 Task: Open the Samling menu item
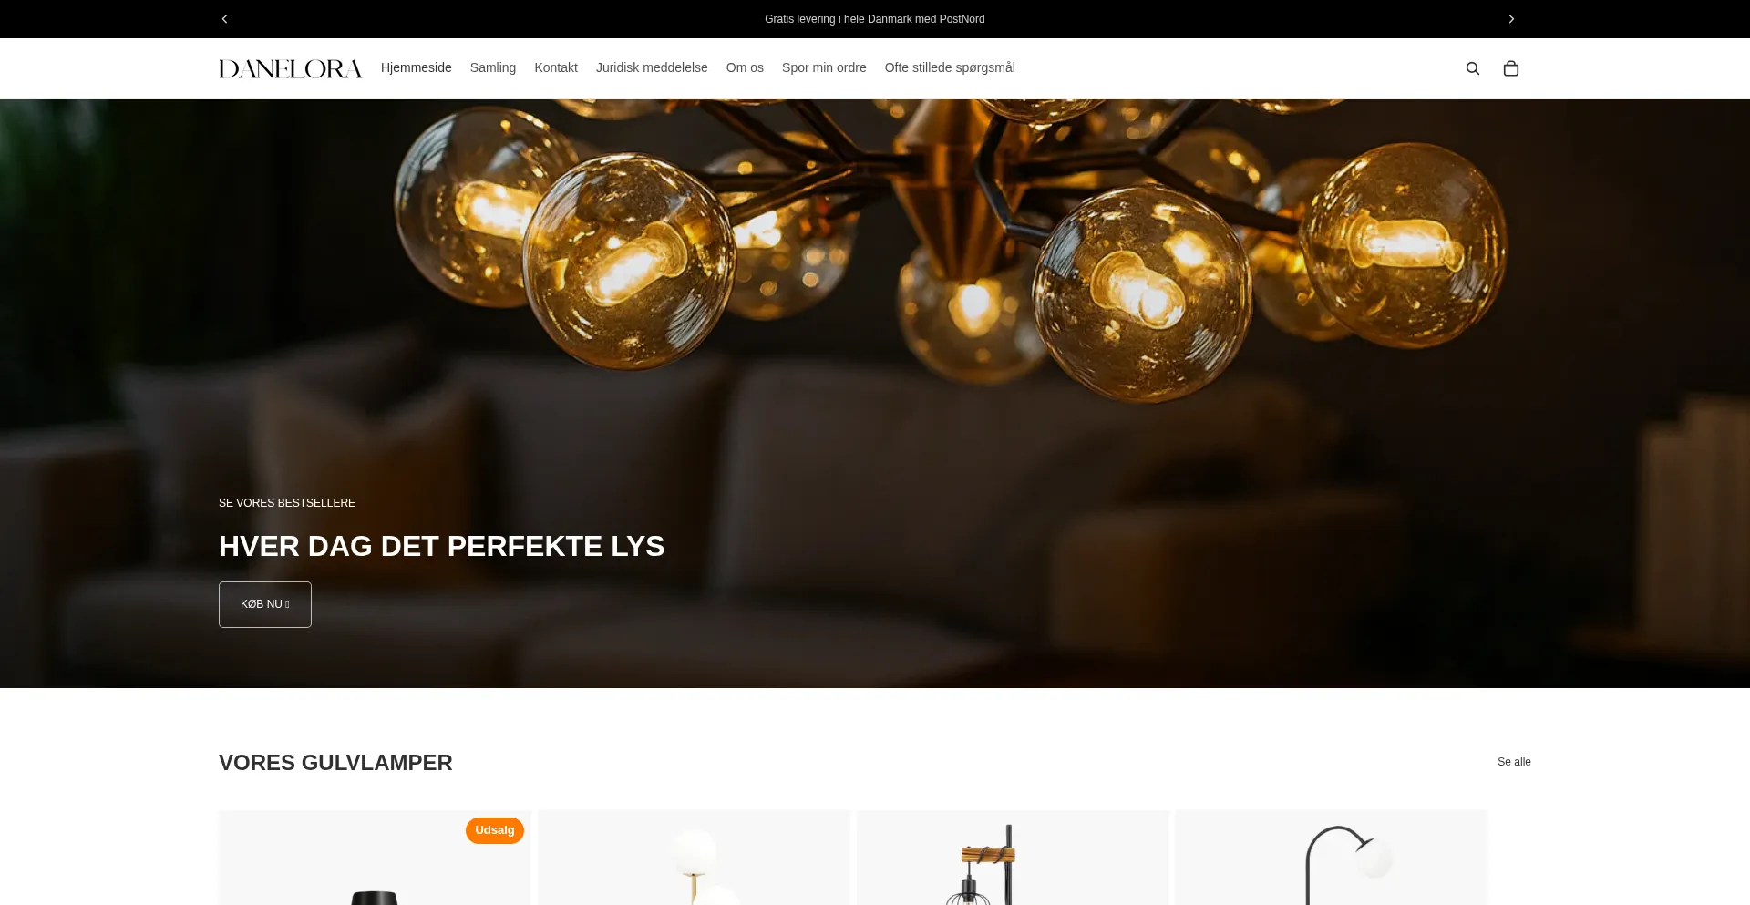click(493, 67)
